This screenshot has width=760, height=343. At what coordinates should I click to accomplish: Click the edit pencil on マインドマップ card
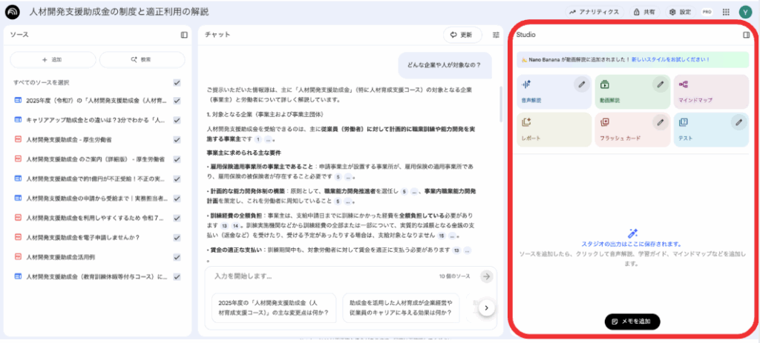(737, 84)
